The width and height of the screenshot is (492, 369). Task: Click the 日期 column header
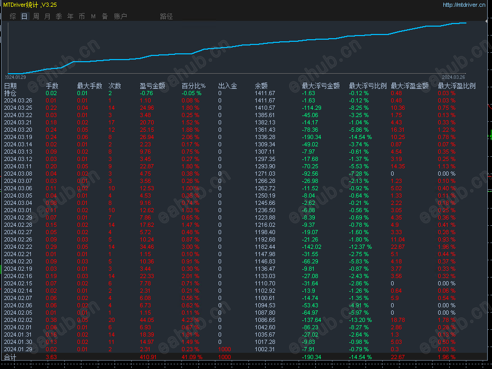[10, 86]
